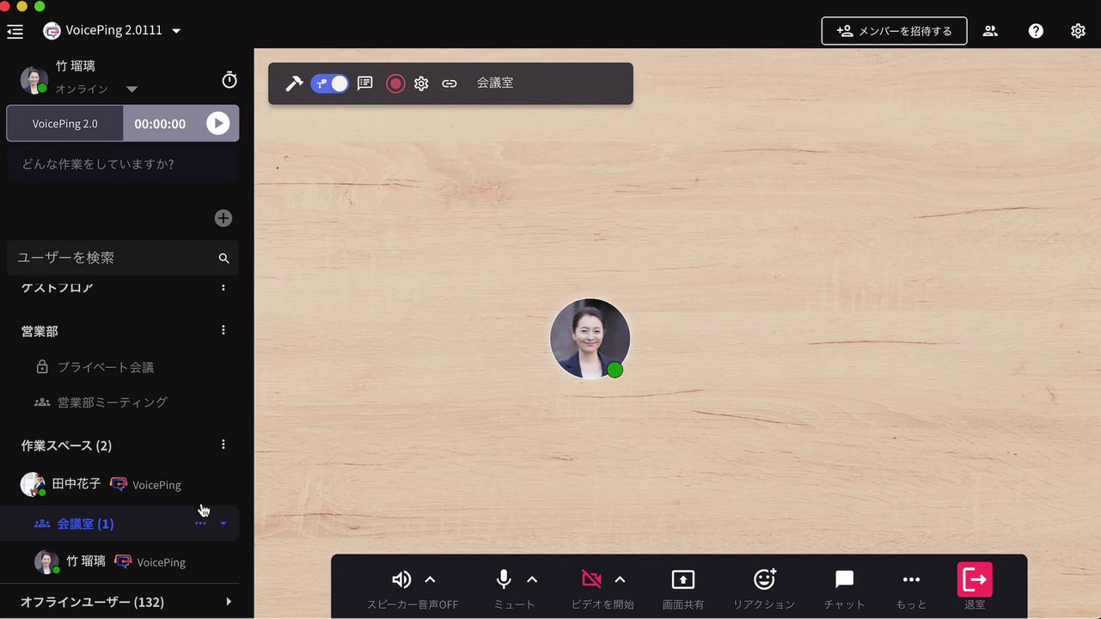Select user 田中花子 in the list

(76, 484)
